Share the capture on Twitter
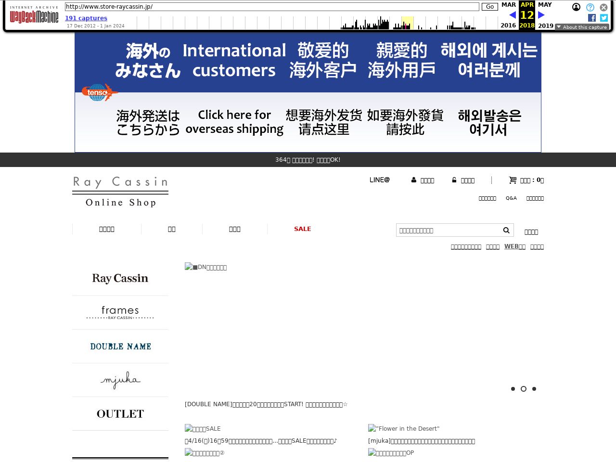Viewport: 616px width, 462px height. pyautogui.click(x=604, y=18)
